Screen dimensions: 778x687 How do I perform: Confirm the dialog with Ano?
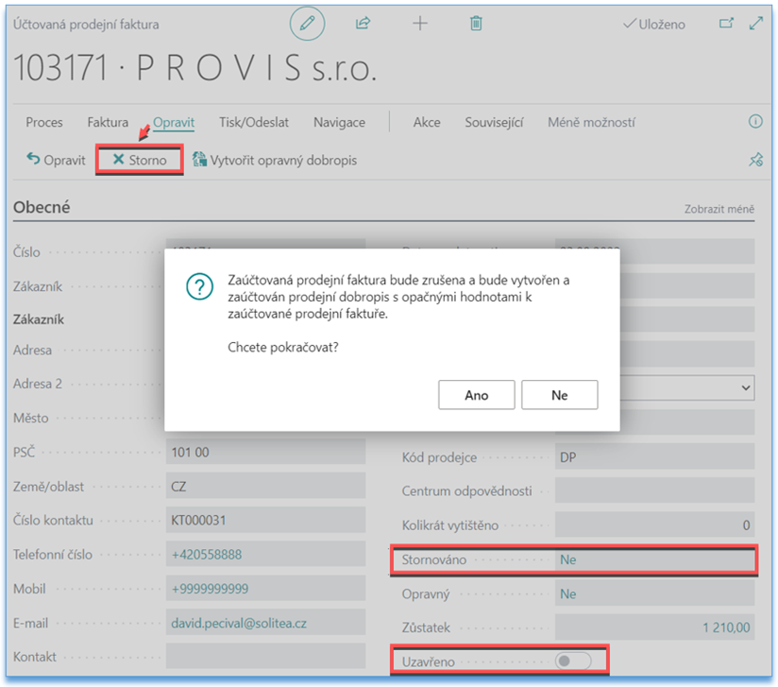(476, 395)
